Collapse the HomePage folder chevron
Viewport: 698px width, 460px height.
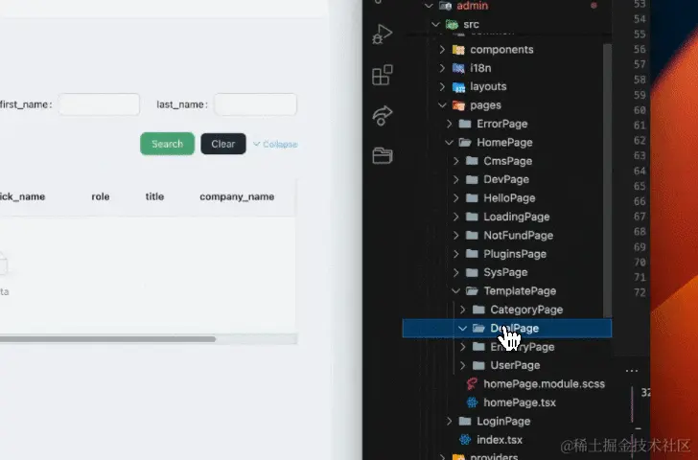coord(449,143)
